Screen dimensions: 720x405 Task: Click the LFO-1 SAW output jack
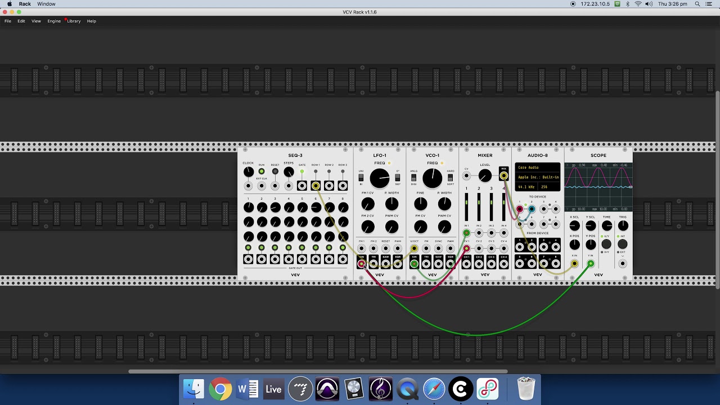pyautogui.click(x=385, y=263)
